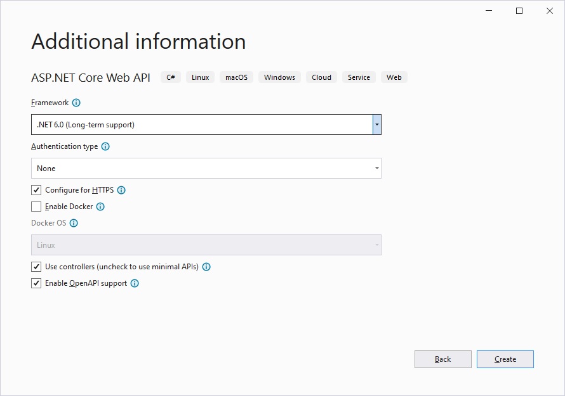The width and height of the screenshot is (565, 396).
Task: Click the info icon next to Framework
Action: [76, 103]
